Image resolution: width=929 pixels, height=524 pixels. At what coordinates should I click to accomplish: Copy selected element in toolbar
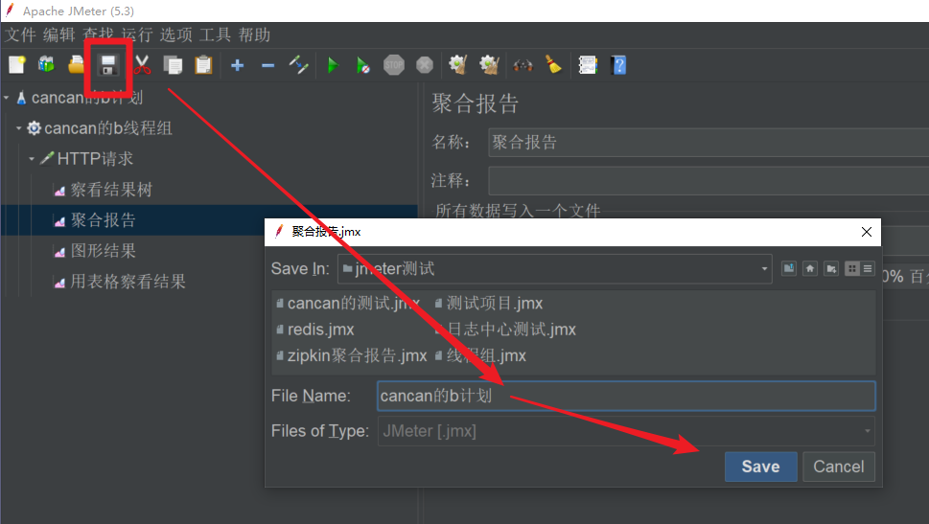tap(173, 64)
